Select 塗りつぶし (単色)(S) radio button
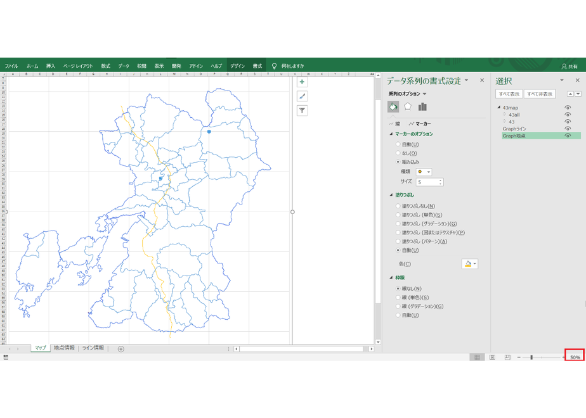Screen dimensions: 586x418 (398, 215)
